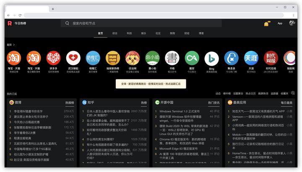Reload the page with browser refresh button
The width and height of the screenshot is (302, 172).
coord(20,15)
